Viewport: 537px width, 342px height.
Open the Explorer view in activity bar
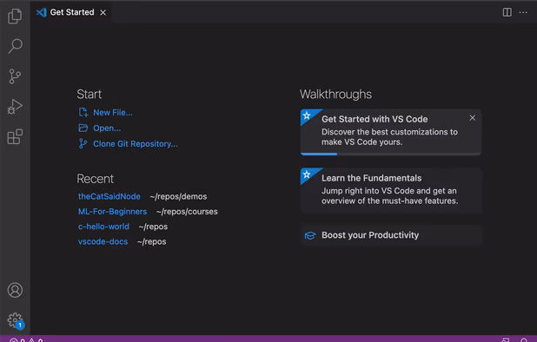(x=15, y=16)
